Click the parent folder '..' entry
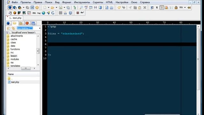204x115 pixels. pos(10,79)
